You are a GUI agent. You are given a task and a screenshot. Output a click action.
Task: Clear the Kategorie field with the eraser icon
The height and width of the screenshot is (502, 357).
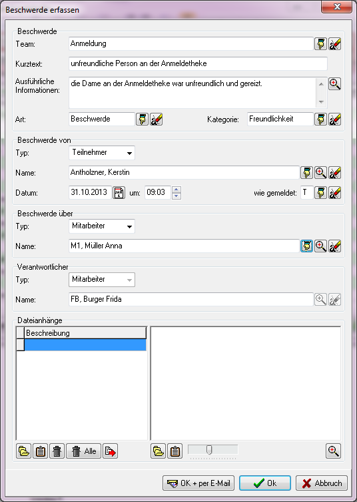tap(334, 119)
